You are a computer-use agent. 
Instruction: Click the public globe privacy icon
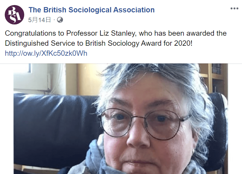pyautogui.click(x=60, y=20)
